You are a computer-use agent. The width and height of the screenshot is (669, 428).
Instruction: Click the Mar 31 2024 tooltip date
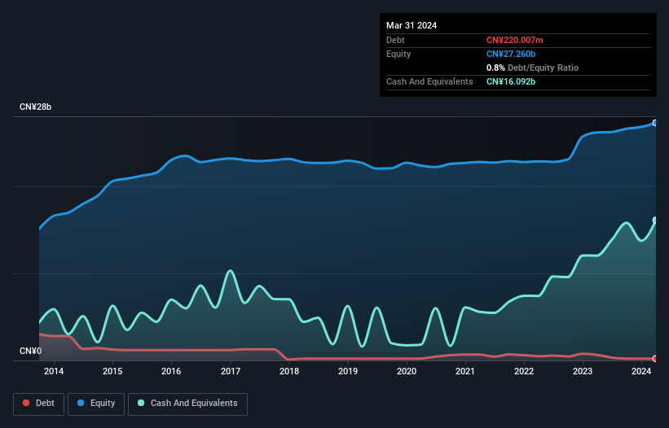pos(412,25)
